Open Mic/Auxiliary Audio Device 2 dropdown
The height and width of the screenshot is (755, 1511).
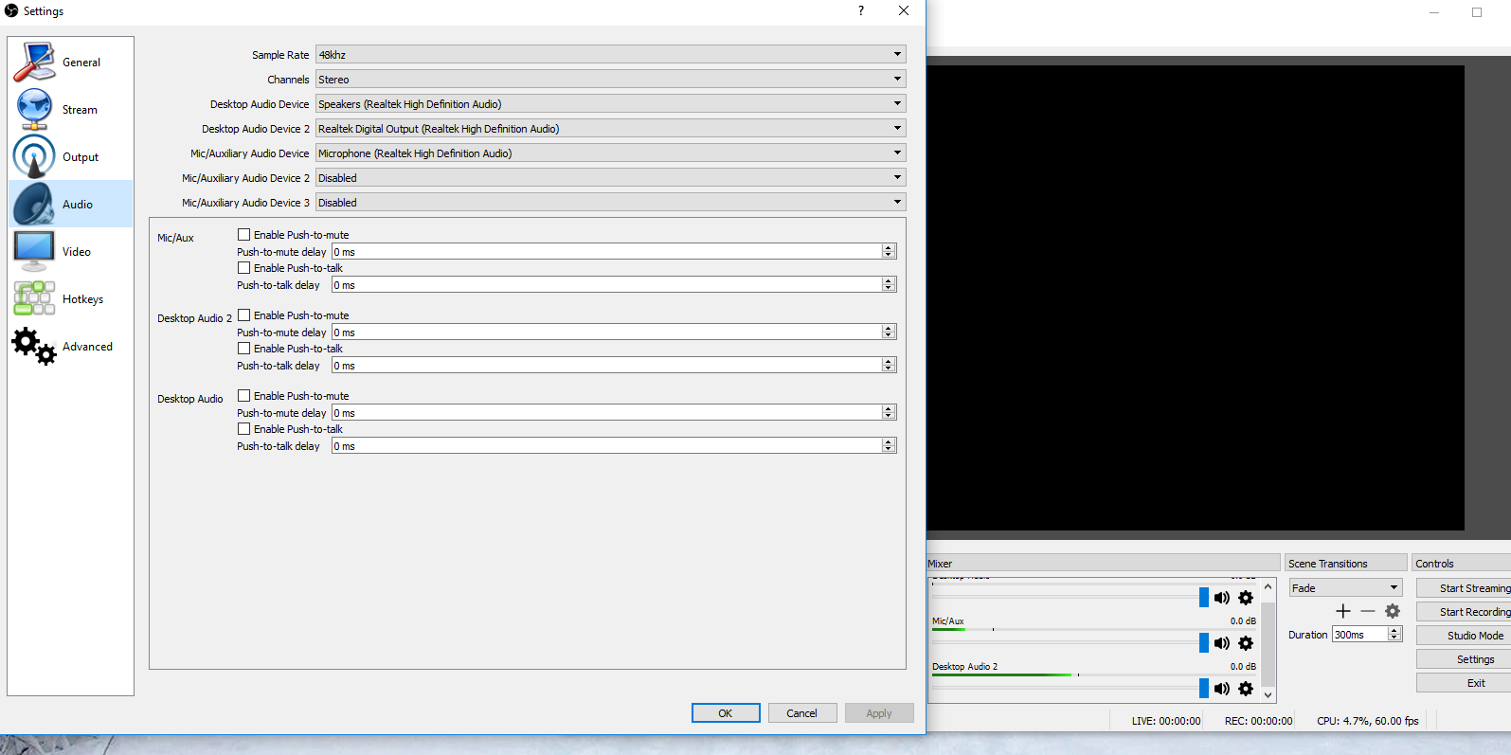pyautogui.click(x=610, y=178)
